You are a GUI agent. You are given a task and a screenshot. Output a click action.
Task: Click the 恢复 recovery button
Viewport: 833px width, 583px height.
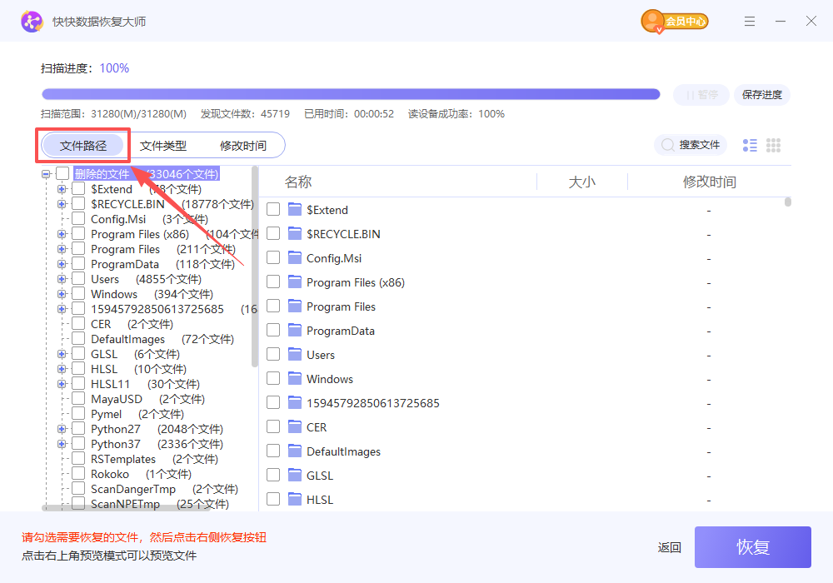click(x=752, y=547)
